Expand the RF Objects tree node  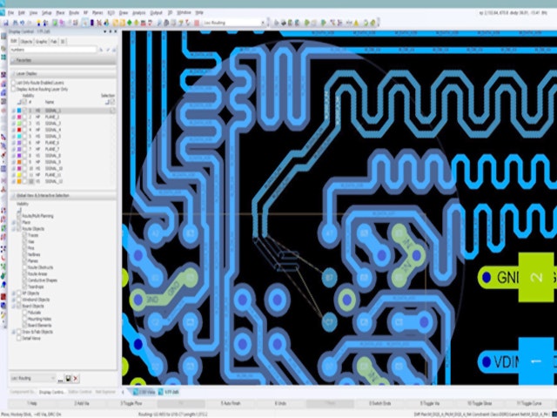[x=14, y=293]
